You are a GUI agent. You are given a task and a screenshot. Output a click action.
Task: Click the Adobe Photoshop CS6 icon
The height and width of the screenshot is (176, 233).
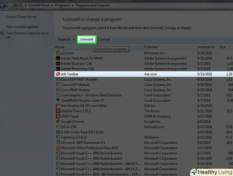(58, 69)
